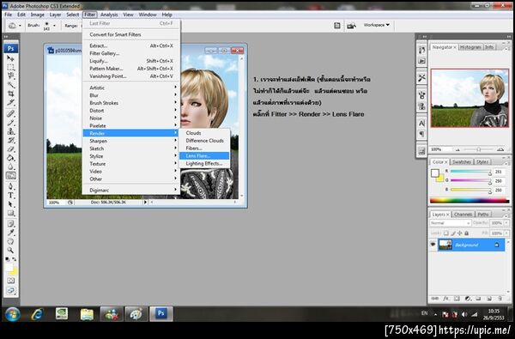Select the History Brush tool

pos(10,141)
